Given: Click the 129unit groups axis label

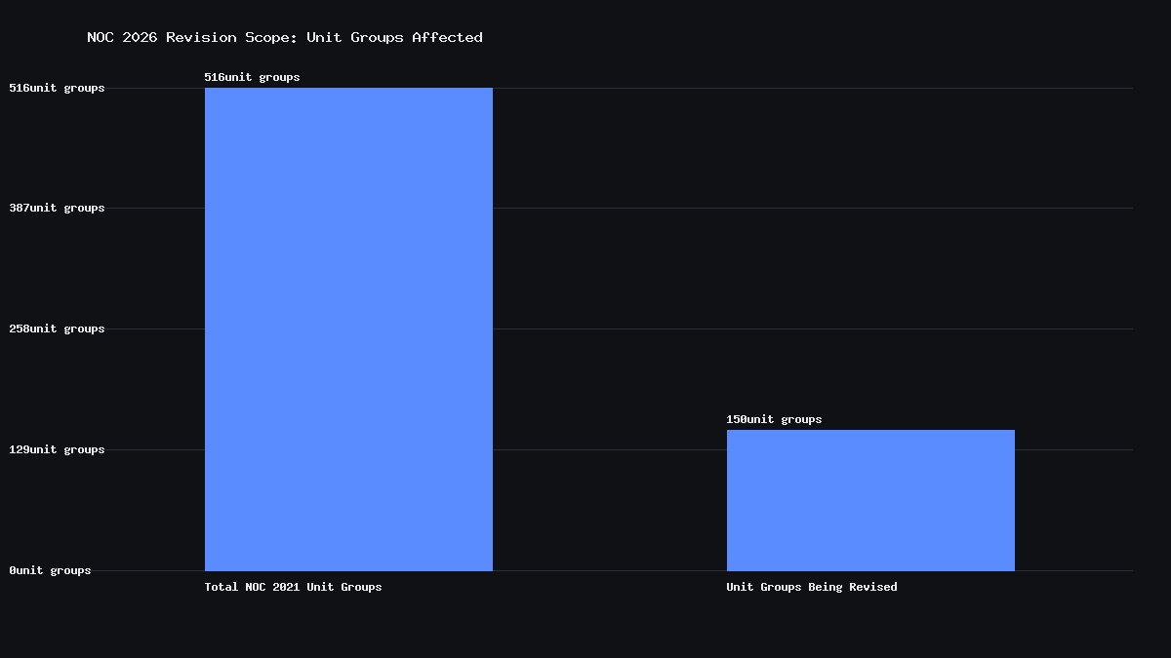Looking at the screenshot, I should pos(57,449).
